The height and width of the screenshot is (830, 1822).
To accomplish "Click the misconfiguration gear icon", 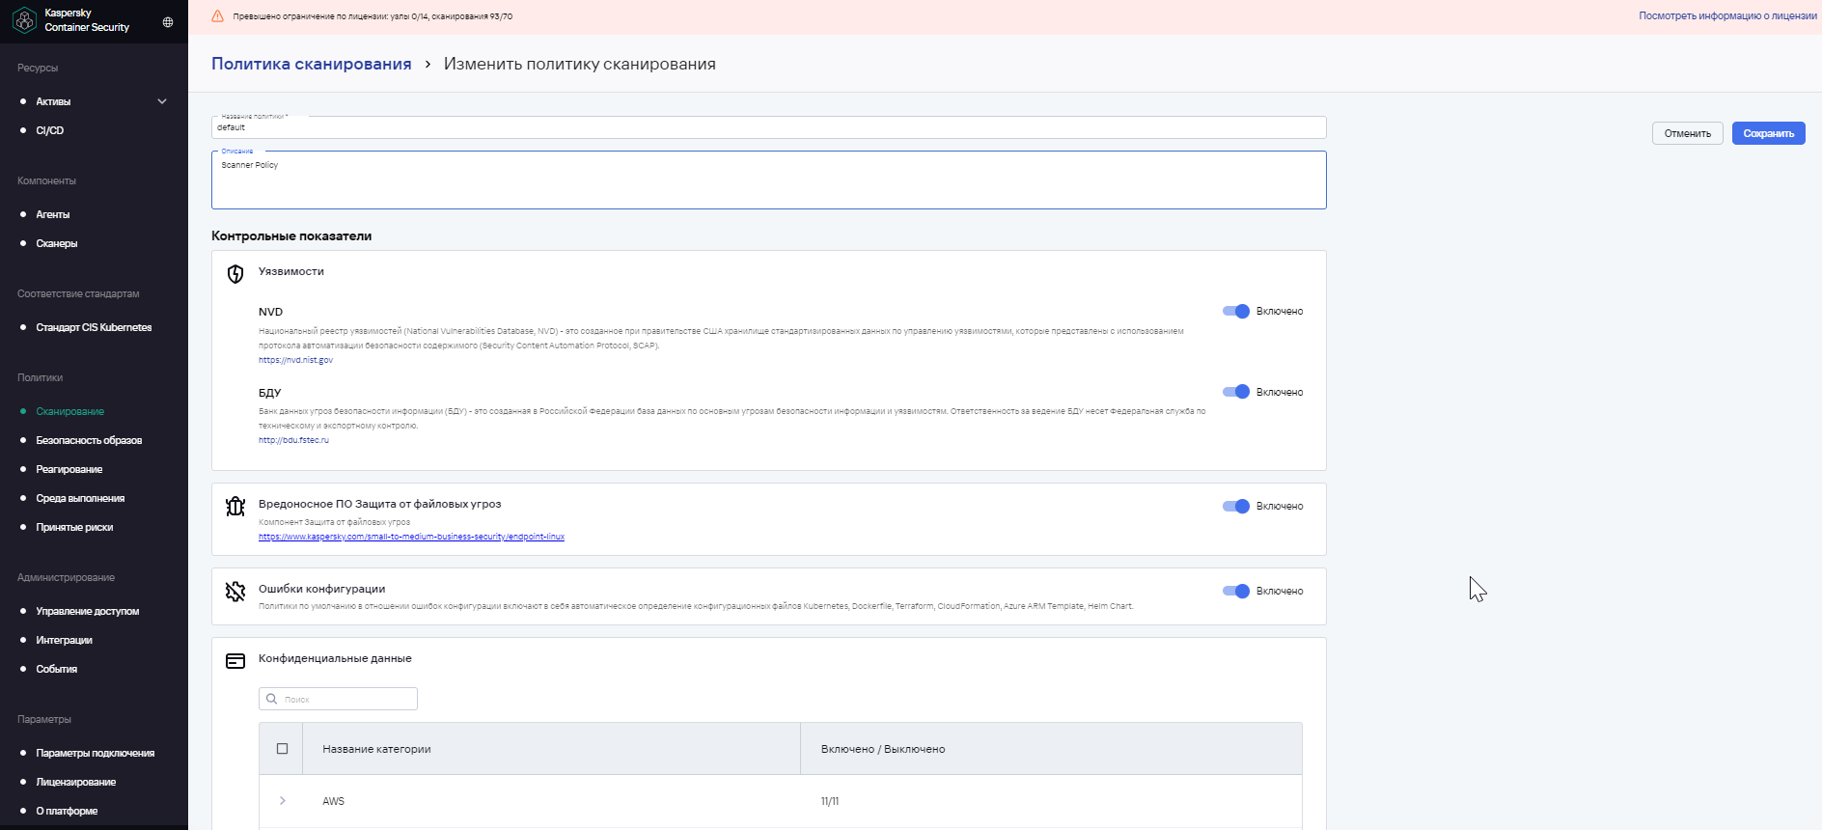I will 235,592.
